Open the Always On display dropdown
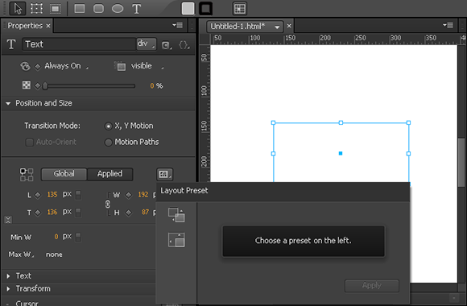The width and height of the screenshot is (467, 306). click(66, 66)
